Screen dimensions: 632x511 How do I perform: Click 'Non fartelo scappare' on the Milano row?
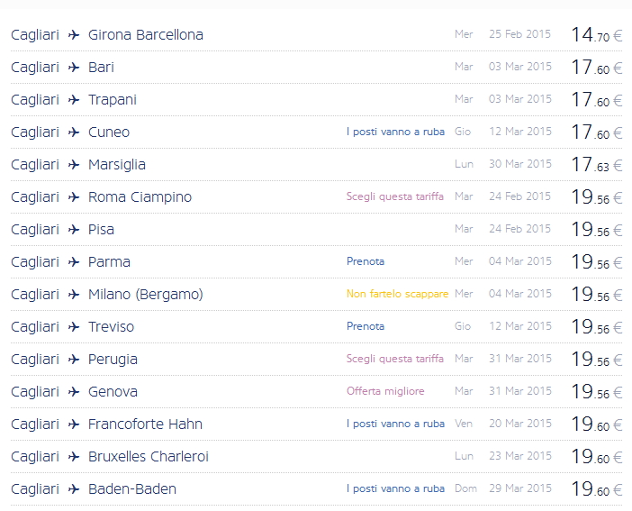point(397,294)
